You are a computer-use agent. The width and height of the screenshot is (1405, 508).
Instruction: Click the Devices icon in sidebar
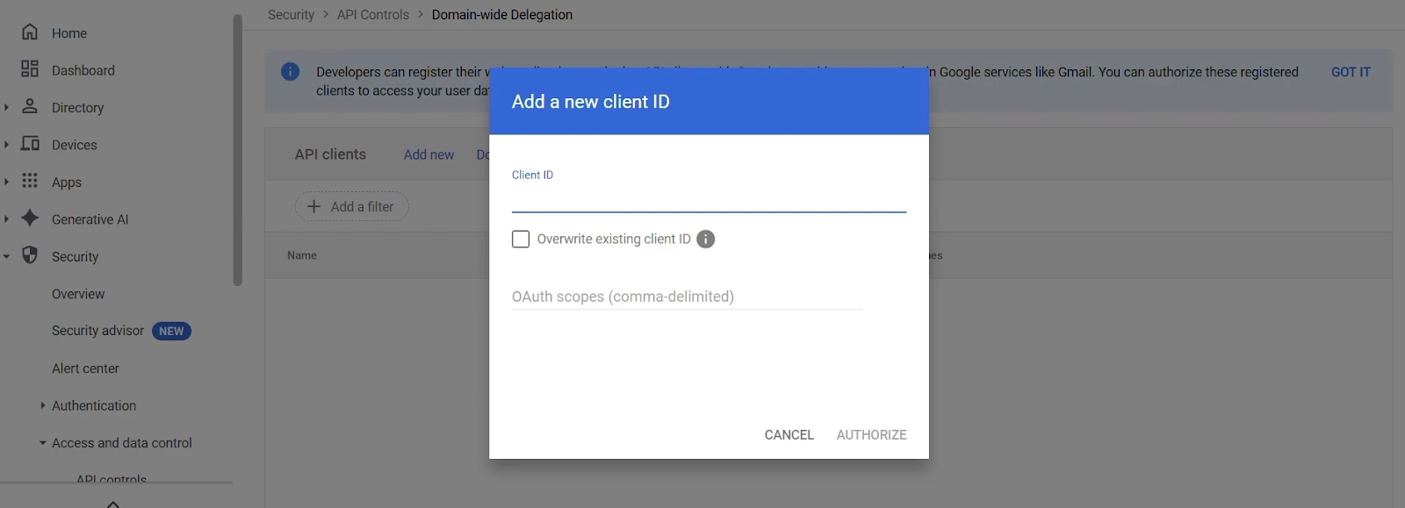coord(30,144)
